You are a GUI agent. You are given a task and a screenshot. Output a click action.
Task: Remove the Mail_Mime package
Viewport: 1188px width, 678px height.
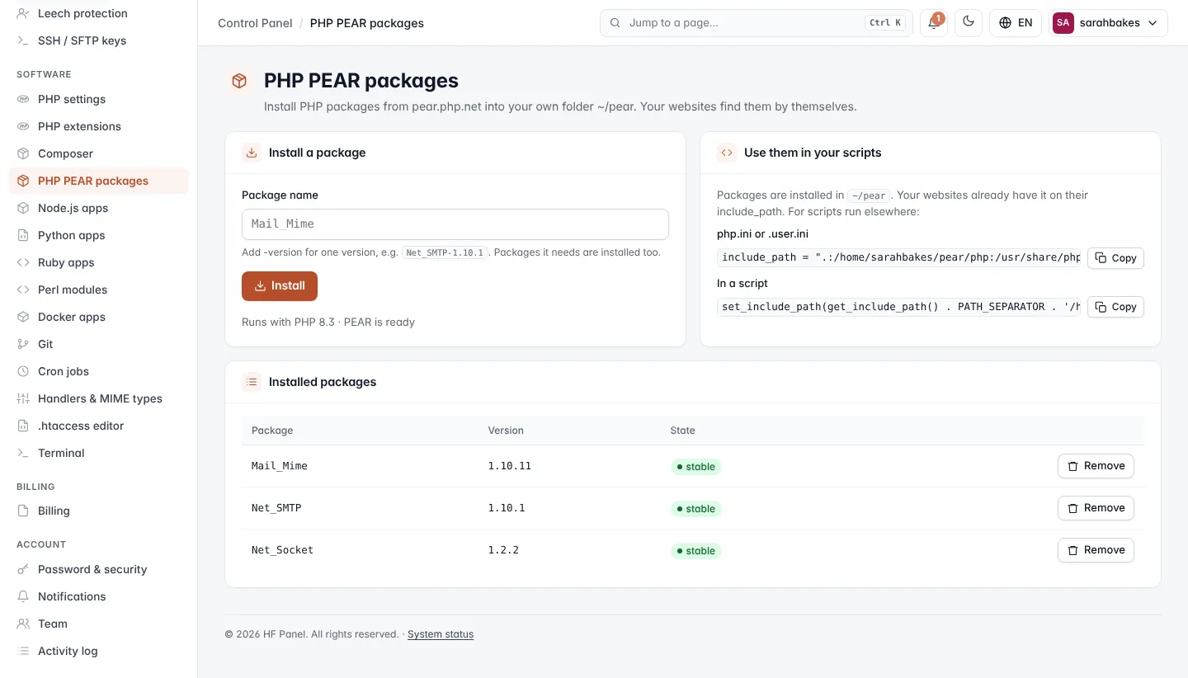pos(1096,466)
